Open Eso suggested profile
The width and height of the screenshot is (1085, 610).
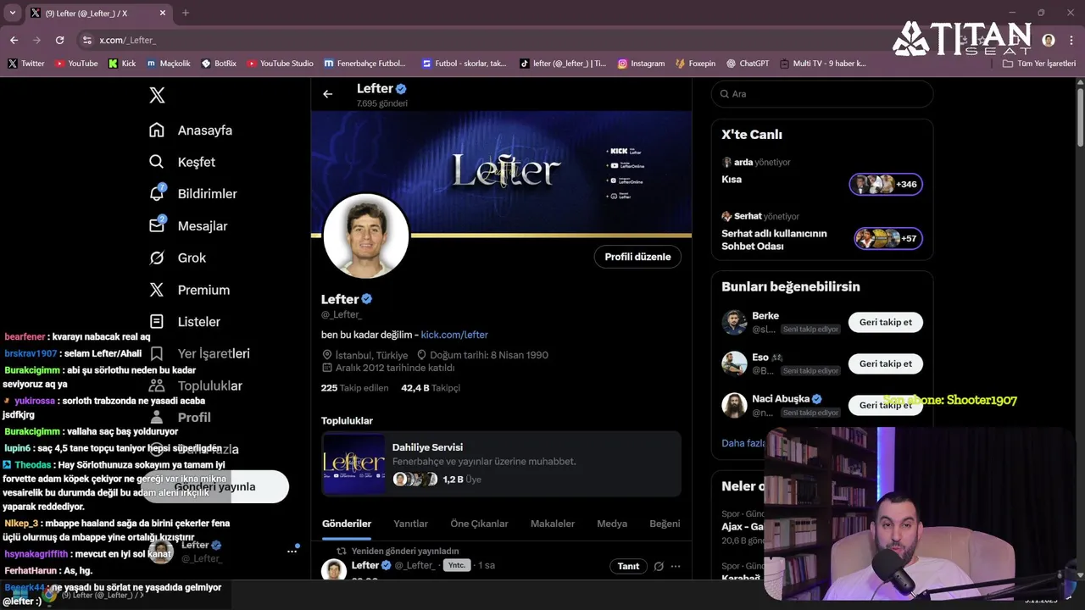pos(760,358)
